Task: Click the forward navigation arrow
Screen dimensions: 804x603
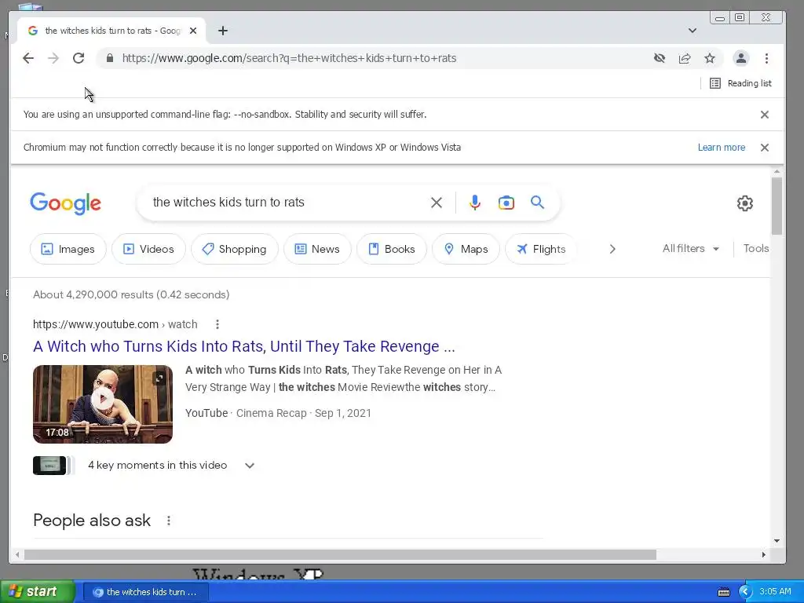Action: (x=53, y=58)
